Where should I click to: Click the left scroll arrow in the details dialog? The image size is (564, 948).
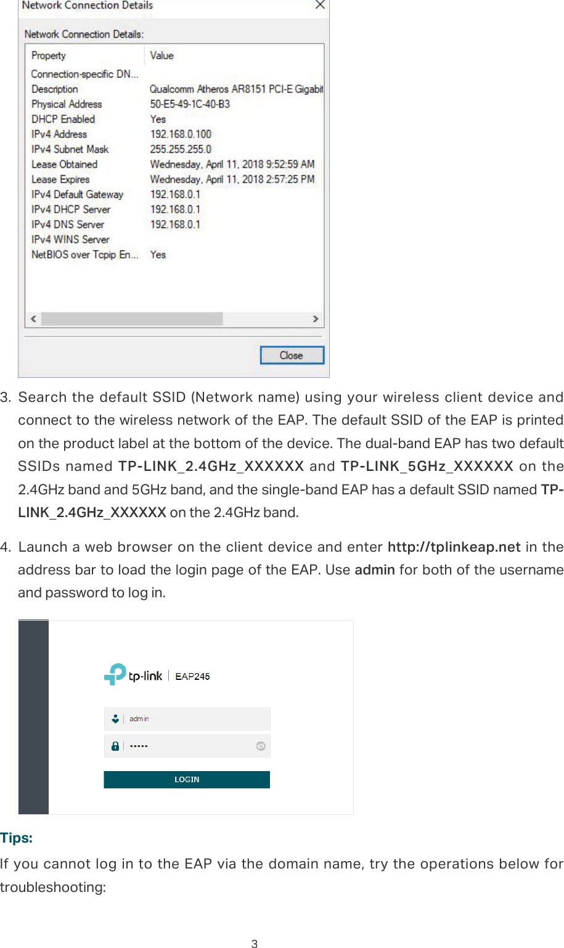[33, 319]
